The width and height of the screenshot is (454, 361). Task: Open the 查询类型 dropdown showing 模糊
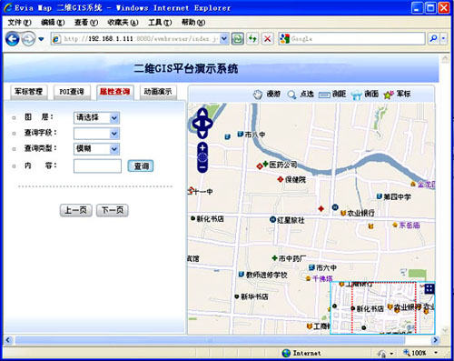(x=96, y=149)
